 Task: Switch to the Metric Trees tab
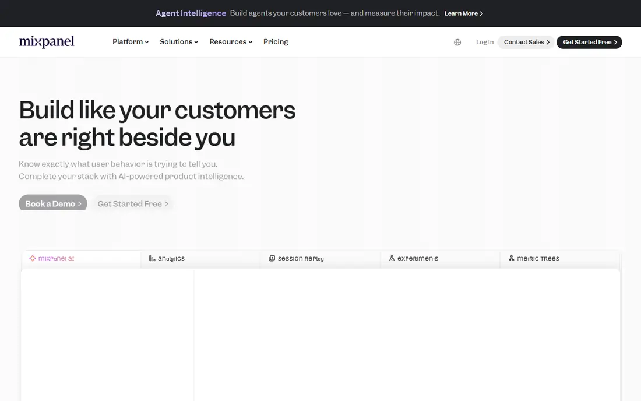pyautogui.click(x=559, y=259)
